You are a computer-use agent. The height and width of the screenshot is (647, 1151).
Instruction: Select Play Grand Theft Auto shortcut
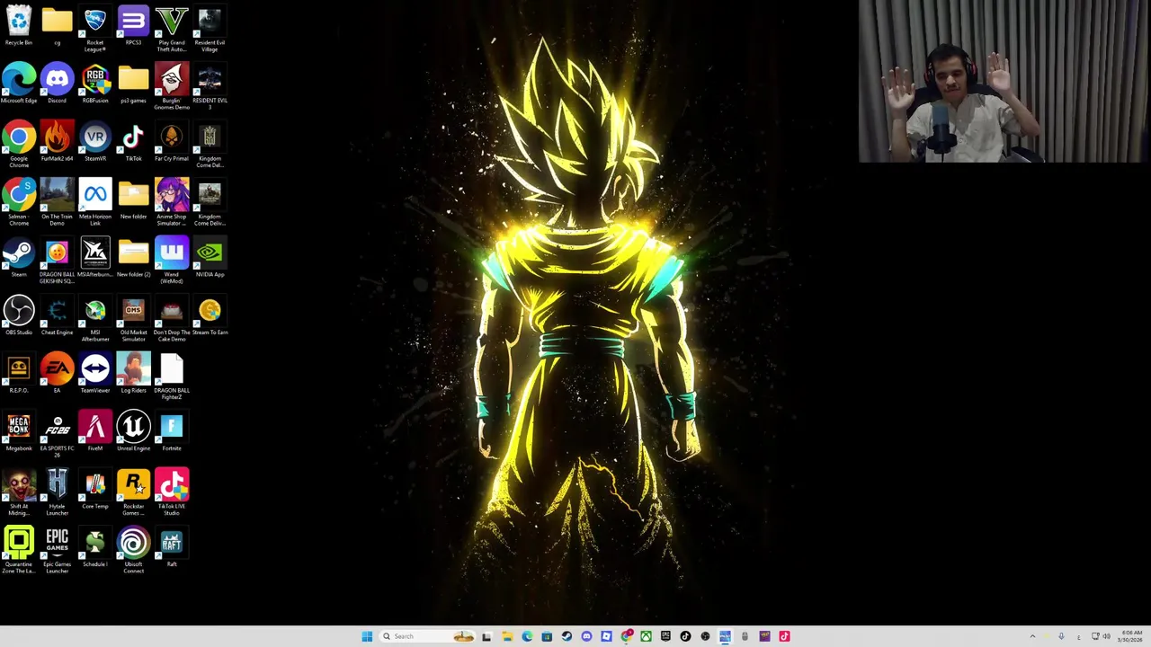172,29
